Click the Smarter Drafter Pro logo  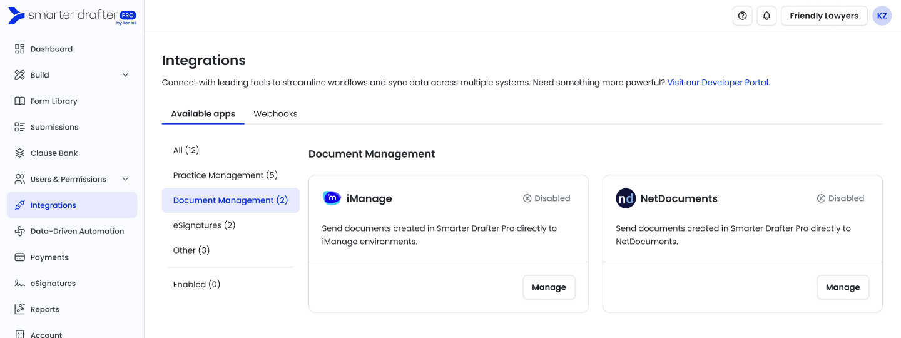tap(72, 16)
